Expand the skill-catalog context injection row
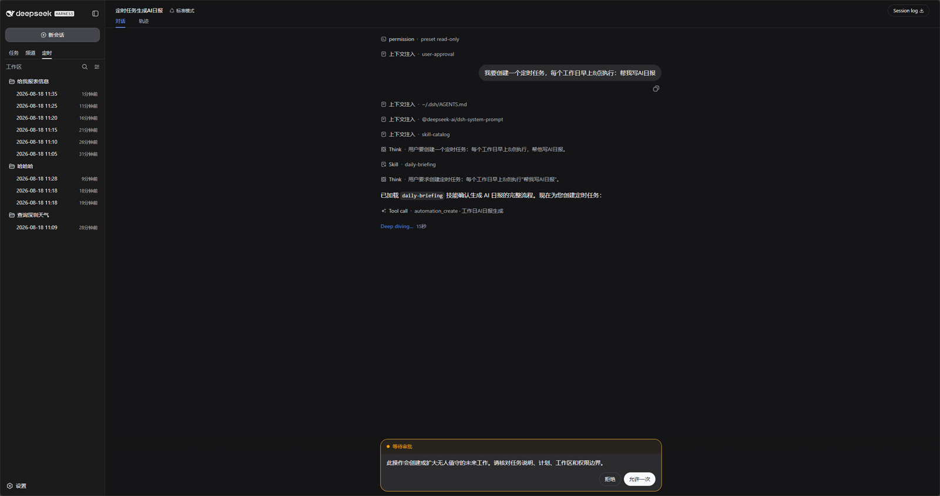The height and width of the screenshot is (496, 940). point(415,134)
